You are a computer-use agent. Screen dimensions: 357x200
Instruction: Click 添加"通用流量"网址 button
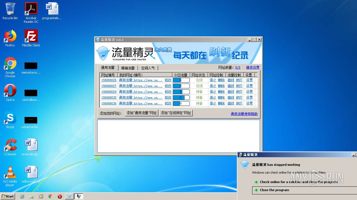142,113
